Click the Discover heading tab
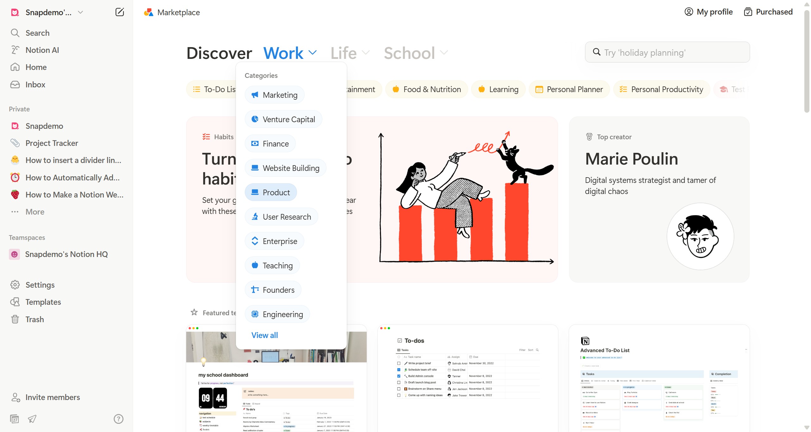This screenshot has width=811, height=432. point(219,53)
